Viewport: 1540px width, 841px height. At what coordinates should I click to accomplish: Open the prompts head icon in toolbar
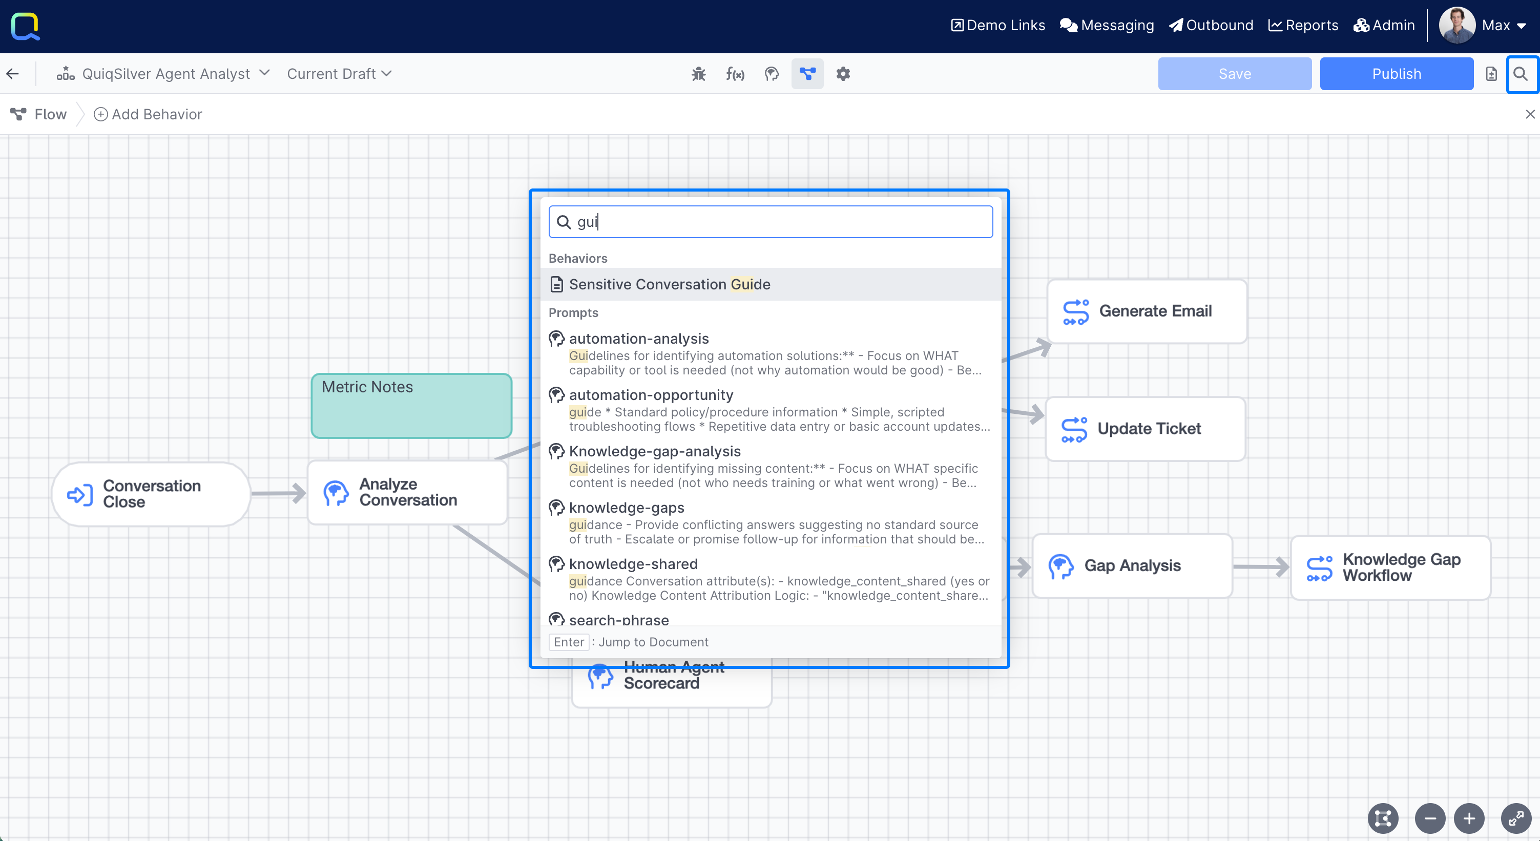[x=772, y=74]
